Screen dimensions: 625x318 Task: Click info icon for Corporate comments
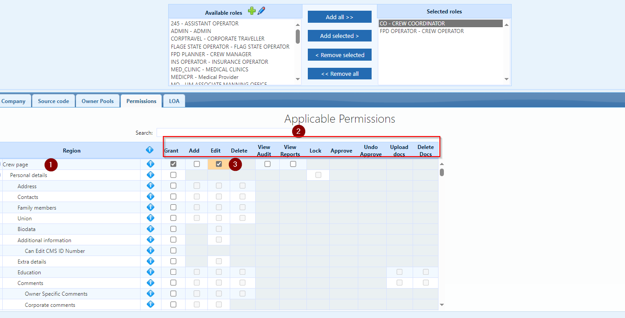[x=150, y=305]
